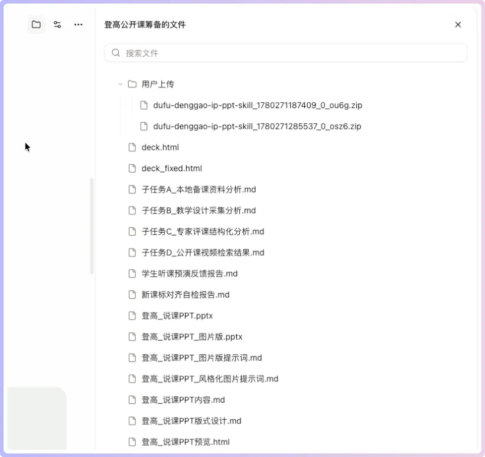Open the three-dot more options menu
The height and width of the screenshot is (457, 485).
[x=78, y=24]
